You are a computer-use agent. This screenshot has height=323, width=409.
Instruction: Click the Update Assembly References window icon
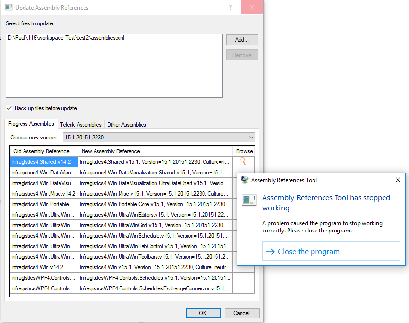click(x=9, y=7)
